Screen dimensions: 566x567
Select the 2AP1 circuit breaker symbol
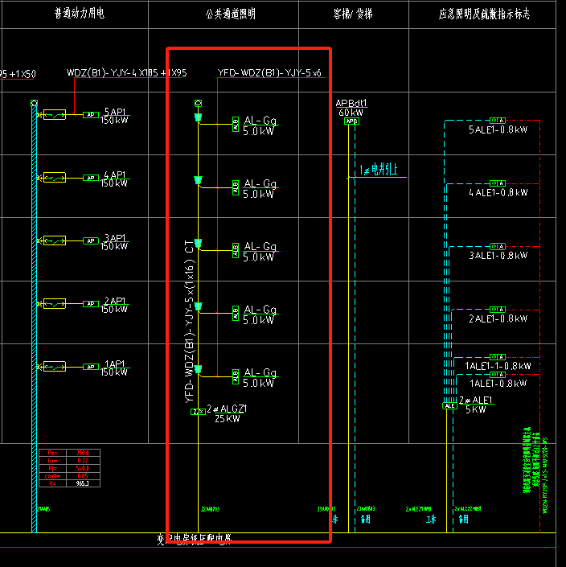point(55,304)
